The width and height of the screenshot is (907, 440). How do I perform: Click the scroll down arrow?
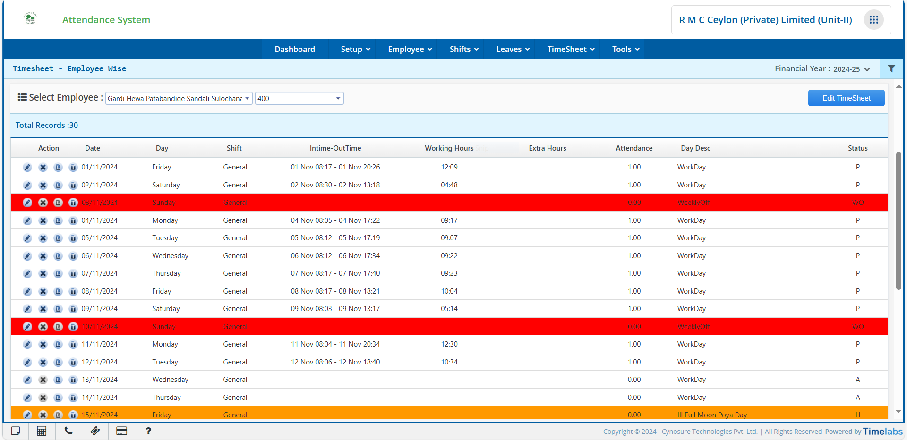tap(898, 411)
